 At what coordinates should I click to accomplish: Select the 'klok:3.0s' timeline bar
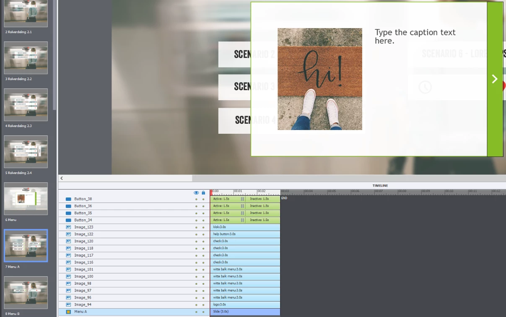(x=245, y=227)
